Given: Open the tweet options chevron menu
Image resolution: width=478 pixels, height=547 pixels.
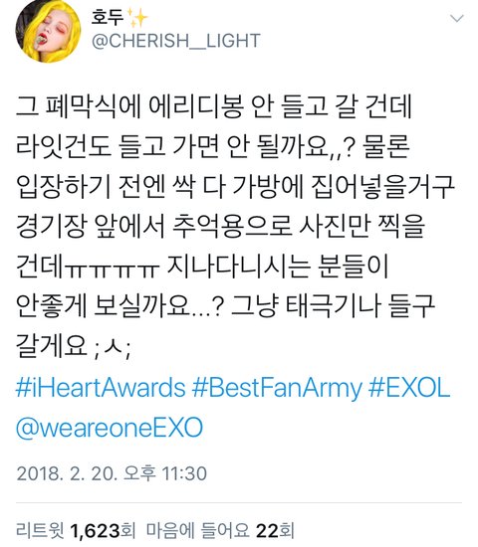Looking at the screenshot, I should click(x=457, y=18).
